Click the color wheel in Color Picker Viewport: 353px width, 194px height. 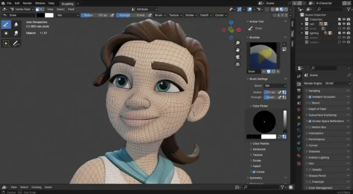click(264, 122)
